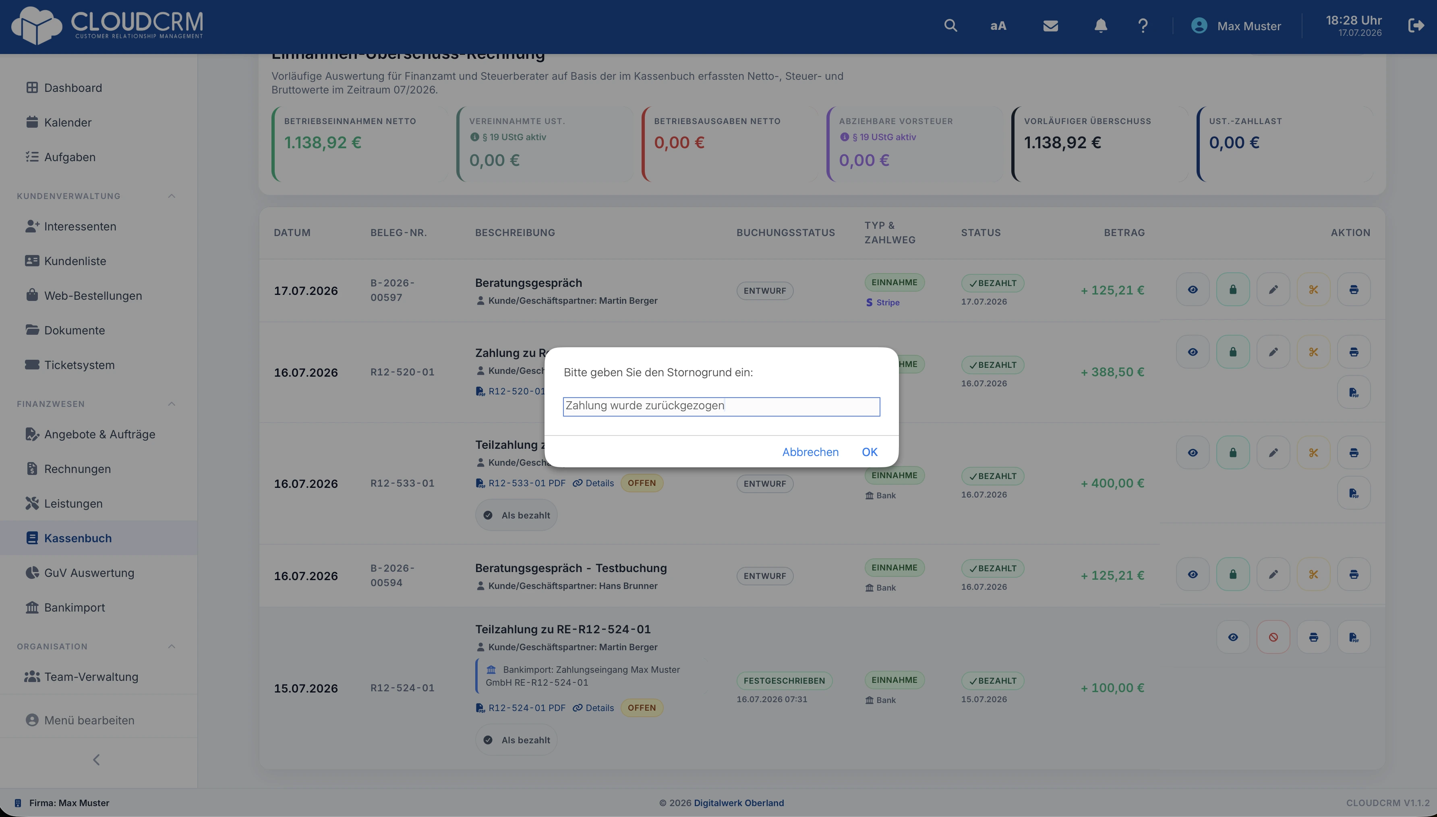
Task: Print booking R12-524-01
Action: [x=1314, y=637]
